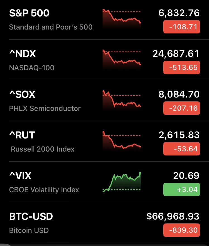Screen dimensions: 209x246
Task: Click the Bitcoin price $66,968.93
Action: click(173, 216)
